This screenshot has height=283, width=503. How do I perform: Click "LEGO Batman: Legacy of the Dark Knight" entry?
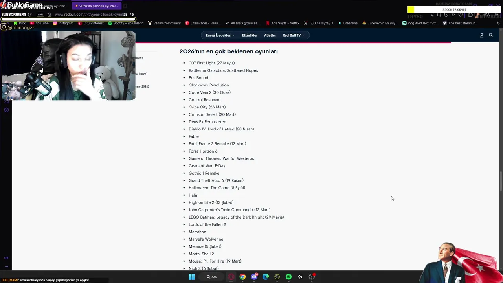coord(236,217)
